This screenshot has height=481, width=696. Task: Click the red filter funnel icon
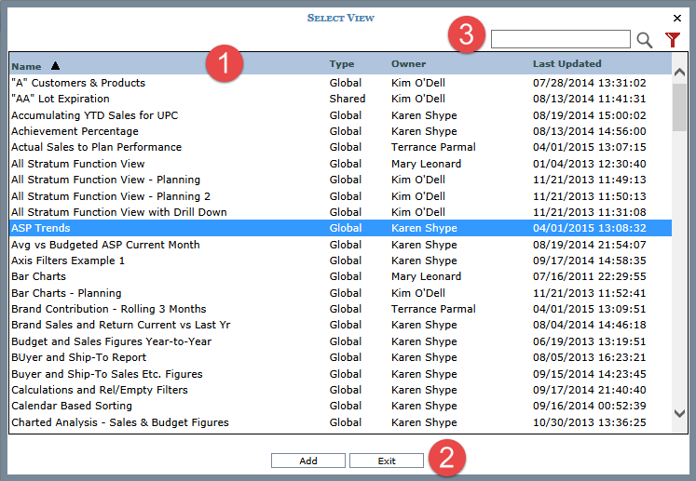coord(673,39)
